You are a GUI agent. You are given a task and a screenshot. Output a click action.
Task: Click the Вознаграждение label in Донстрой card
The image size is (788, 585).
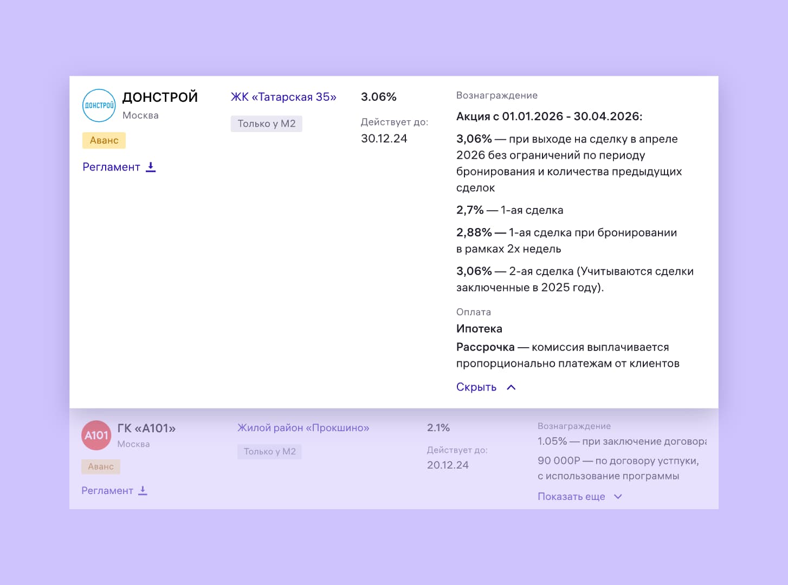click(497, 95)
